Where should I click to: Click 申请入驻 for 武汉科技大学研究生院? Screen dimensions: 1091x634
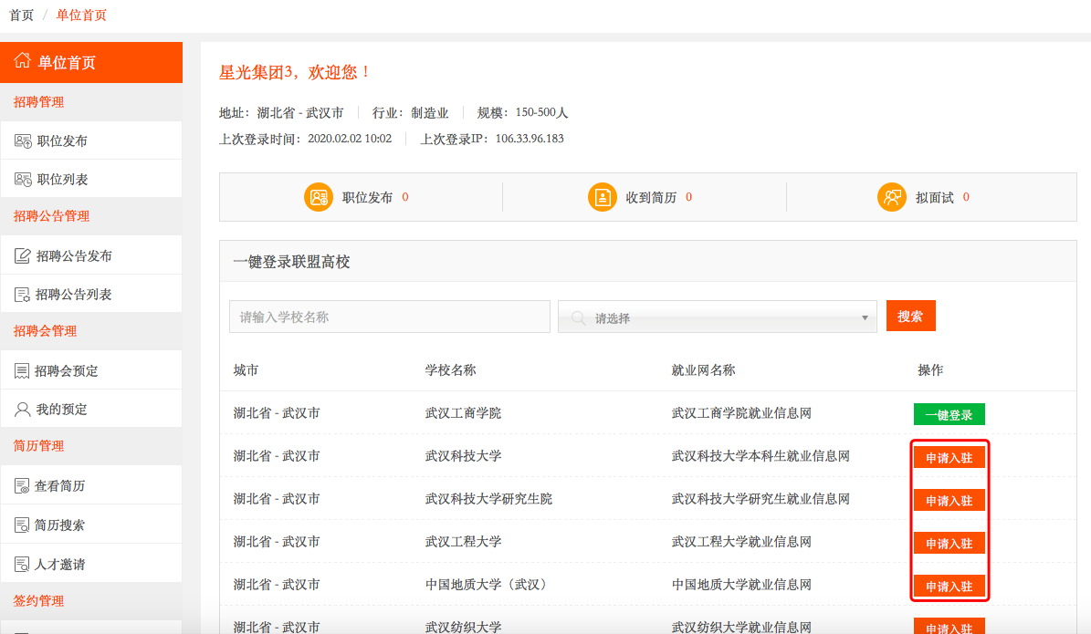(949, 501)
